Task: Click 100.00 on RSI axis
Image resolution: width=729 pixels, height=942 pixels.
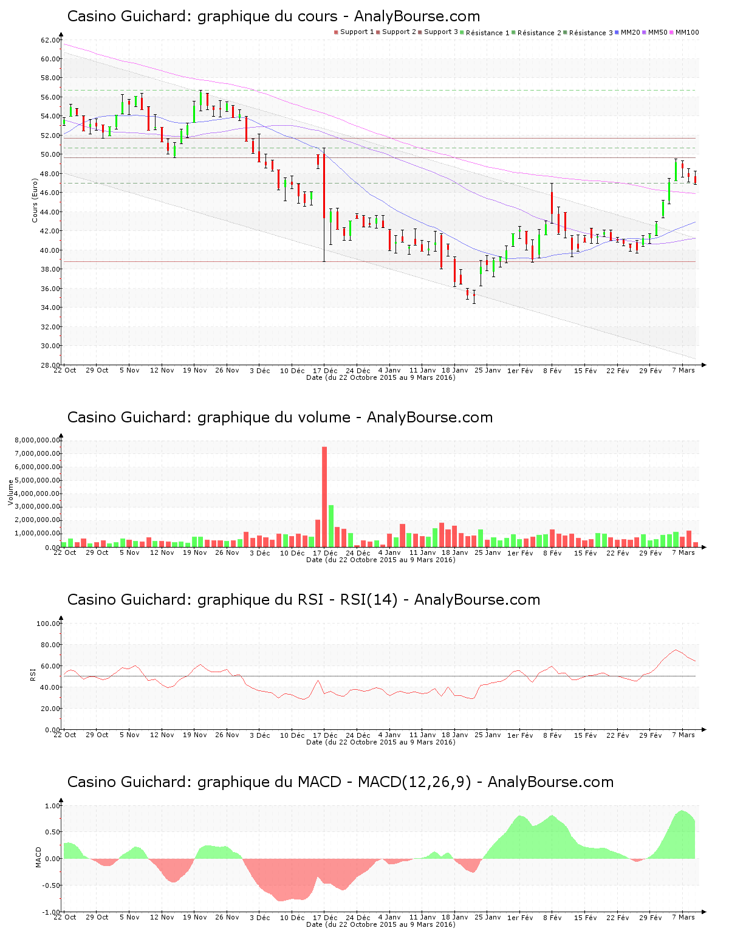Action: [49, 624]
